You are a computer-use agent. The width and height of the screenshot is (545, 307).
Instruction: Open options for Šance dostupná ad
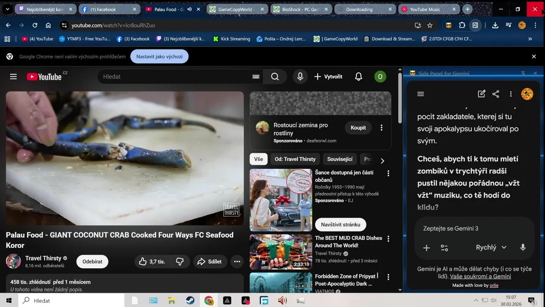pyautogui.click(x=388, y=173)
